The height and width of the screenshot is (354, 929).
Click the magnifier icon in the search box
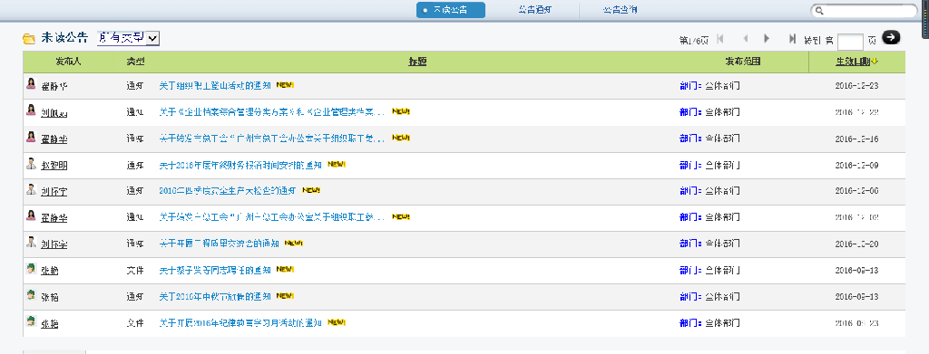click(819, 11)
